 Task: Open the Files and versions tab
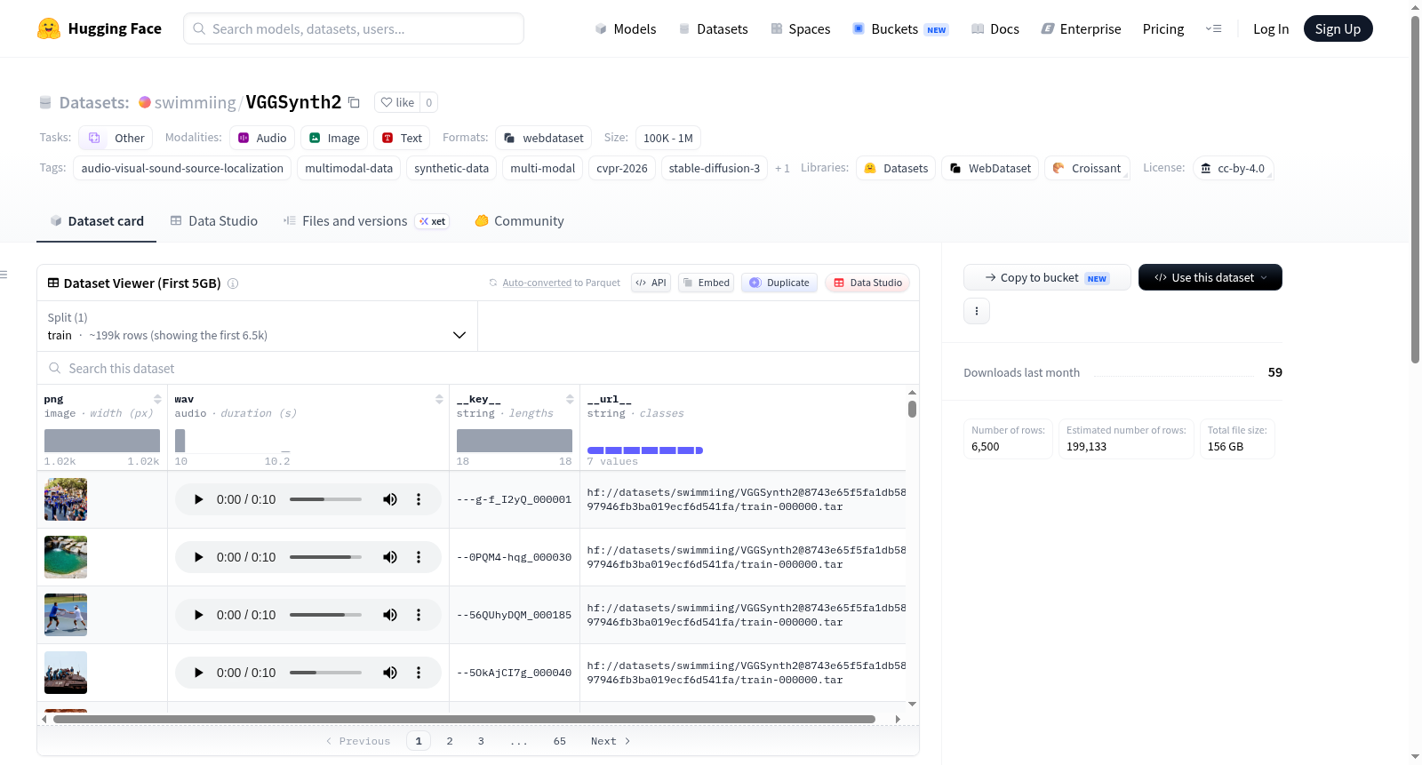(x=366, y=221)
